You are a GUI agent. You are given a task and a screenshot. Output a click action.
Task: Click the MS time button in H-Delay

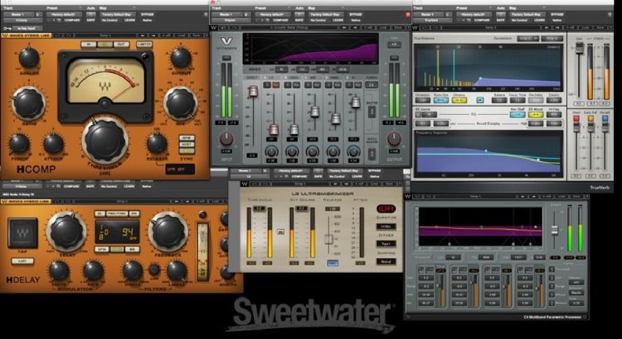[132, 250]
